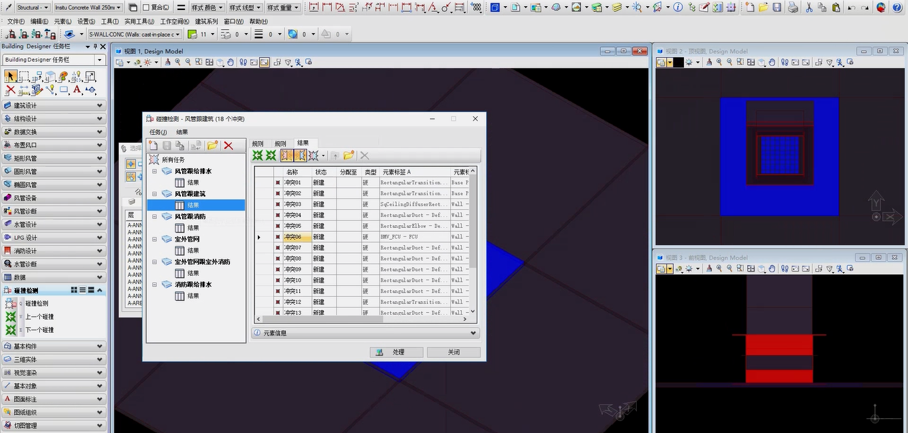Toggle the 复合 checkbox in top toolbar

(145, 8)
